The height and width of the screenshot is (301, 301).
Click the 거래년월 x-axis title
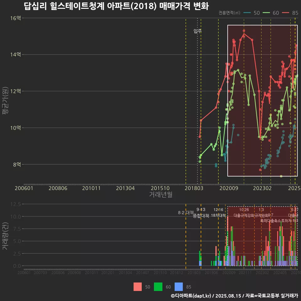pyautogui.click(x=161, y=194)
